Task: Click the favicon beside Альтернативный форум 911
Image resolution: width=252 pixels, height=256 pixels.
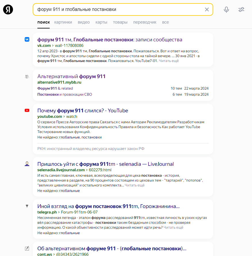Action: (27, 76)
